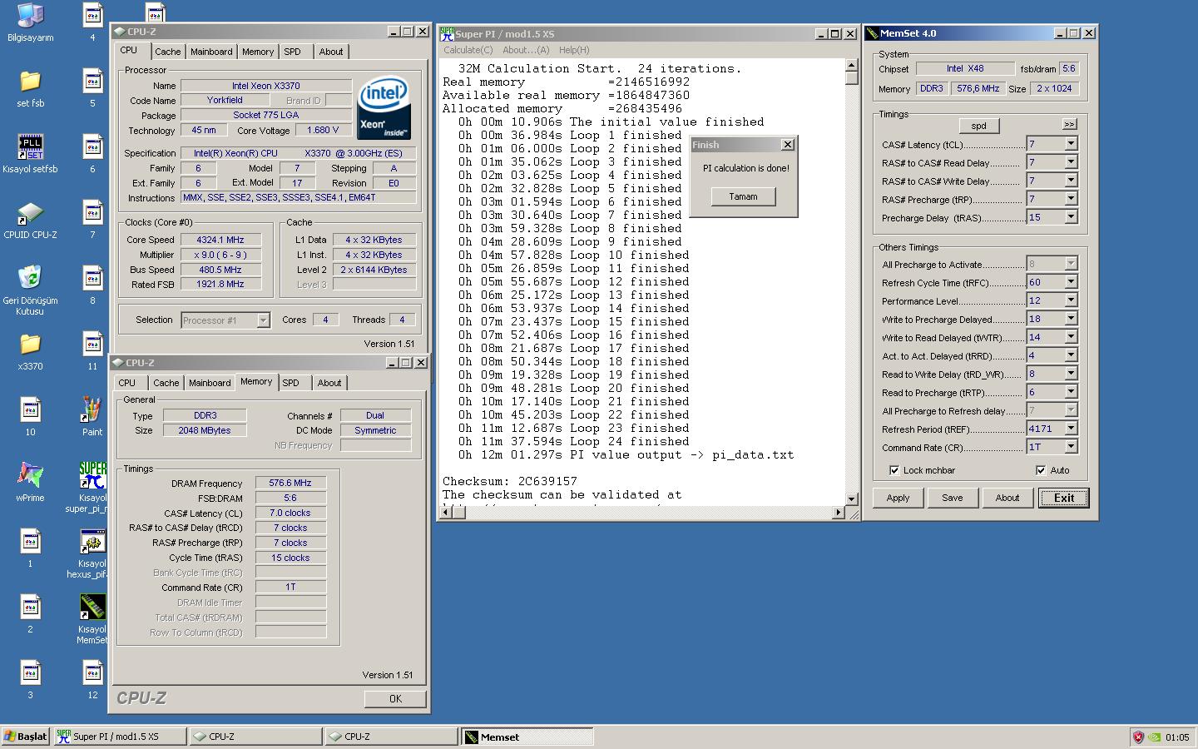Open desktop file icon labeled 3
This screenshot has height=749, width=1198.
tap(30, 680)
